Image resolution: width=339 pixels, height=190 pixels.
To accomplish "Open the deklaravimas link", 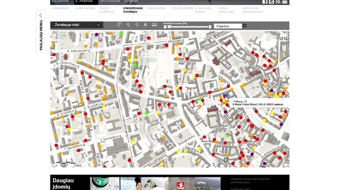I will click(156, 8).
